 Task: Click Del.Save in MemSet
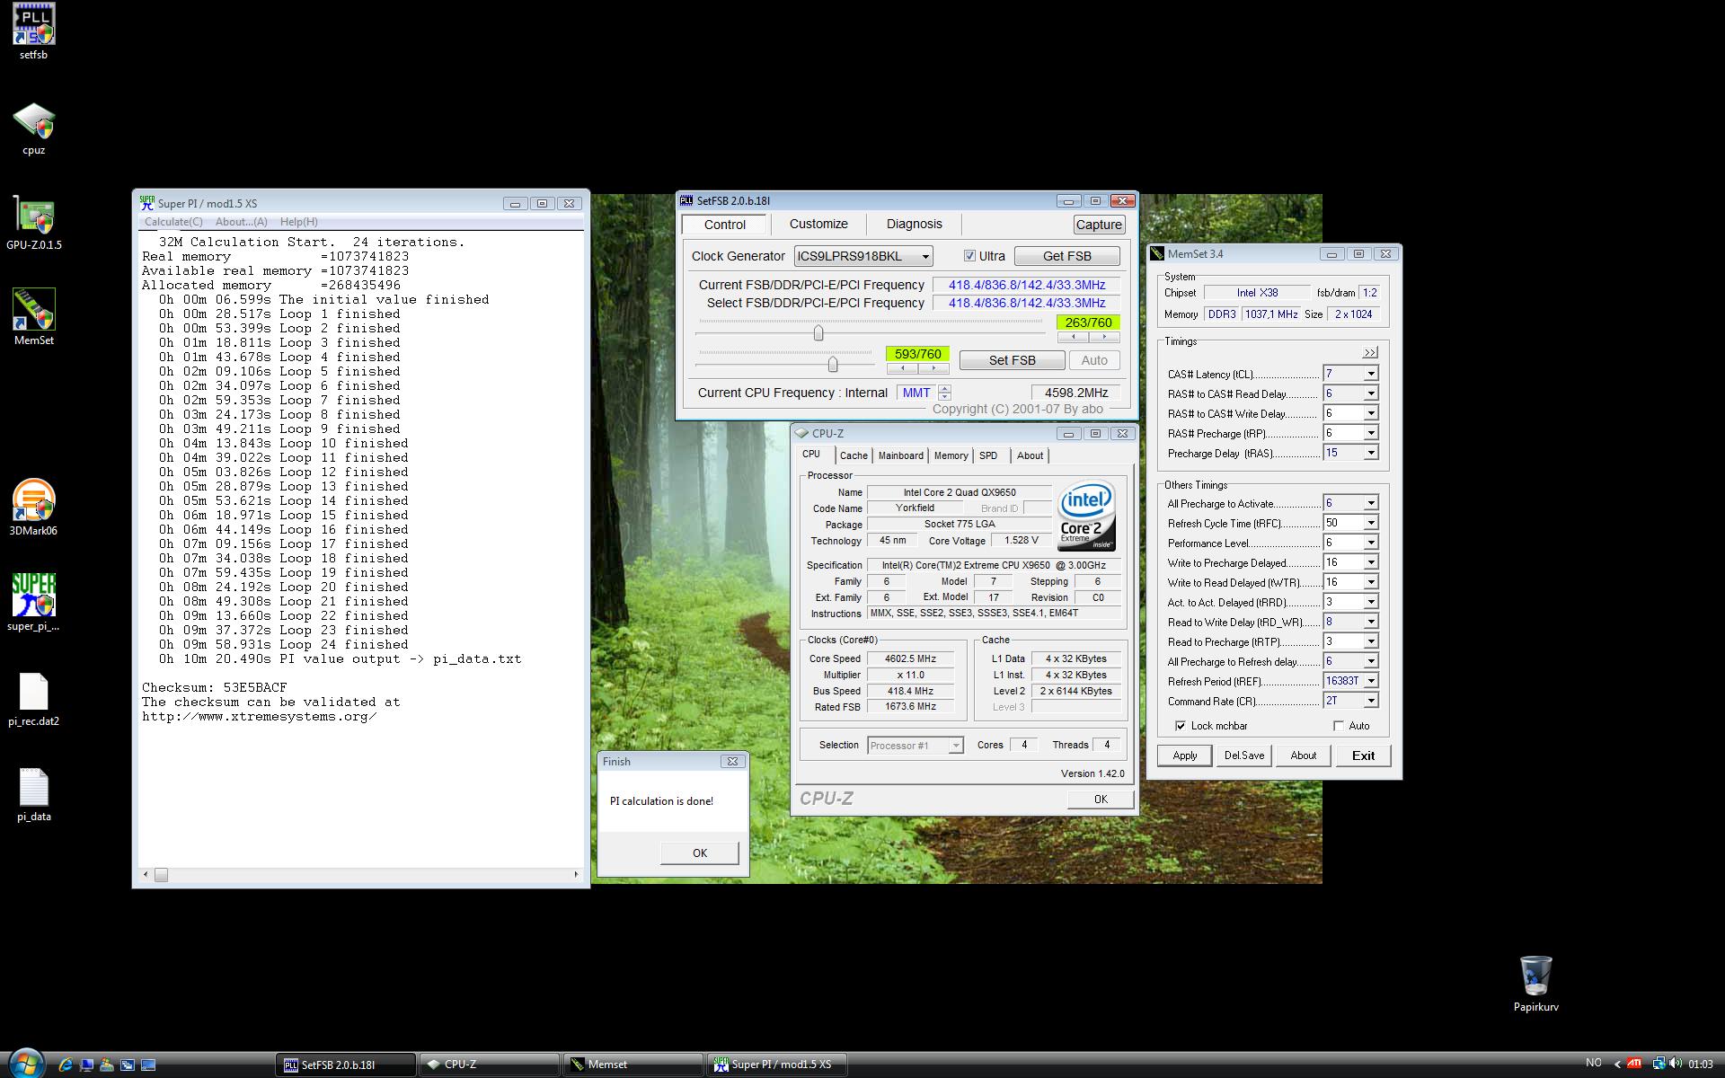pyautogui.click(x=1243, y=755)
